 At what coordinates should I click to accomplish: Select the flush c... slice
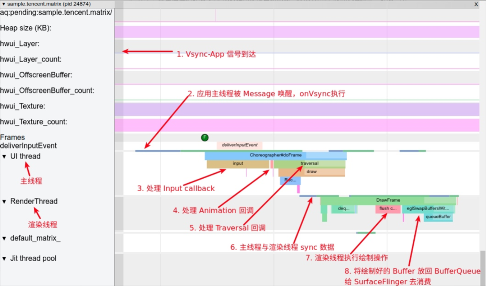(388, 209)
